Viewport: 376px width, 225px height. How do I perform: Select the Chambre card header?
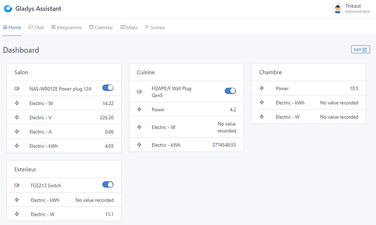309,72
